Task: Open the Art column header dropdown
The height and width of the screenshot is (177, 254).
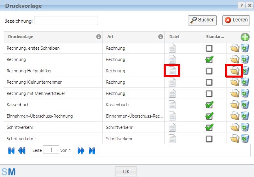Action: [160, 37]
